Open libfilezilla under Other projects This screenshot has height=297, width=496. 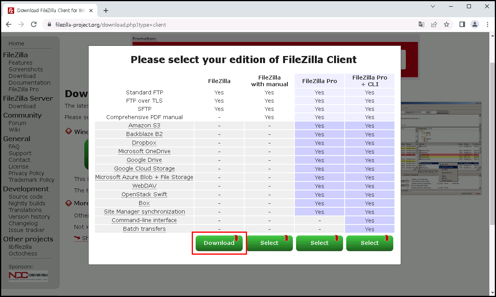click(20, 247)
